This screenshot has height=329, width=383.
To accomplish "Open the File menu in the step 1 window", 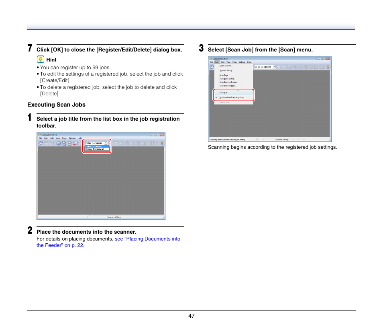I will tap(41, 138).
